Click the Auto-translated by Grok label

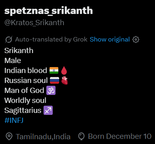[51, 39]
